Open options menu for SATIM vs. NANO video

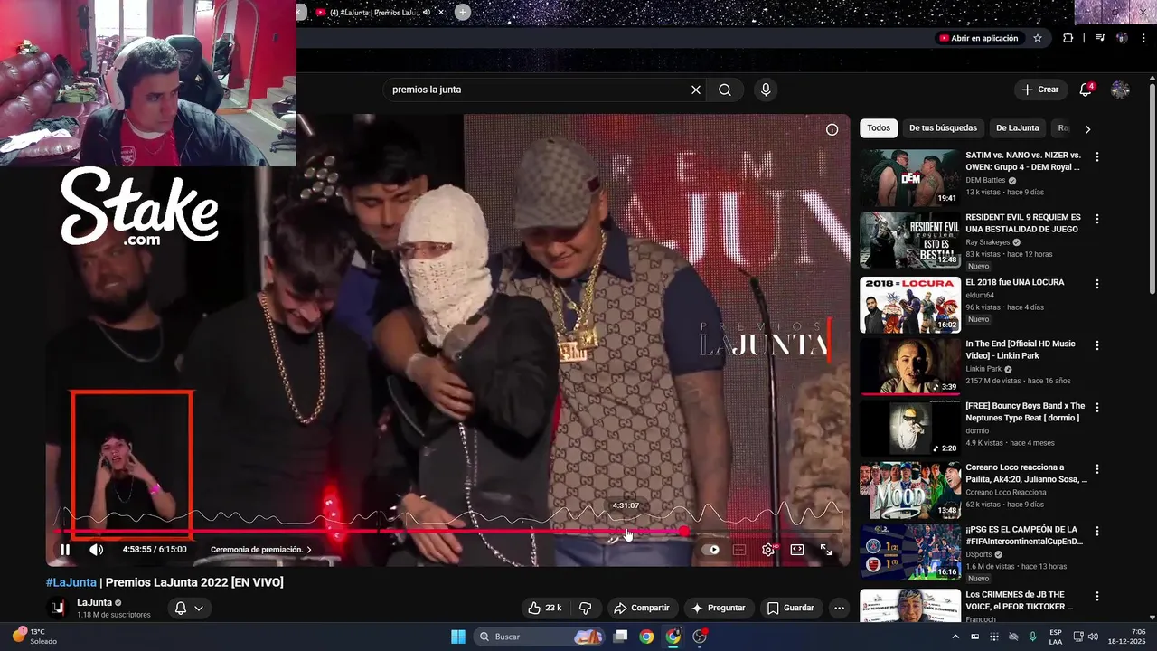point(1097,156)
